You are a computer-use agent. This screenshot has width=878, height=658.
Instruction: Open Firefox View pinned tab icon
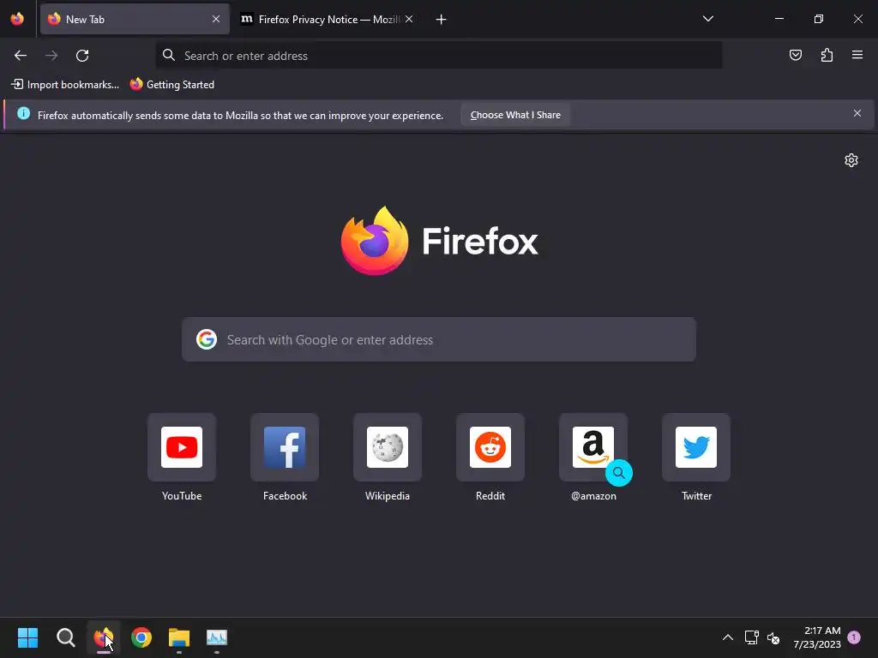tap(17, 19)
